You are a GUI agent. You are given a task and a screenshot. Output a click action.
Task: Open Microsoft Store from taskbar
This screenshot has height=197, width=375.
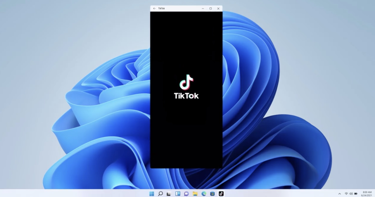coord(212,194)
